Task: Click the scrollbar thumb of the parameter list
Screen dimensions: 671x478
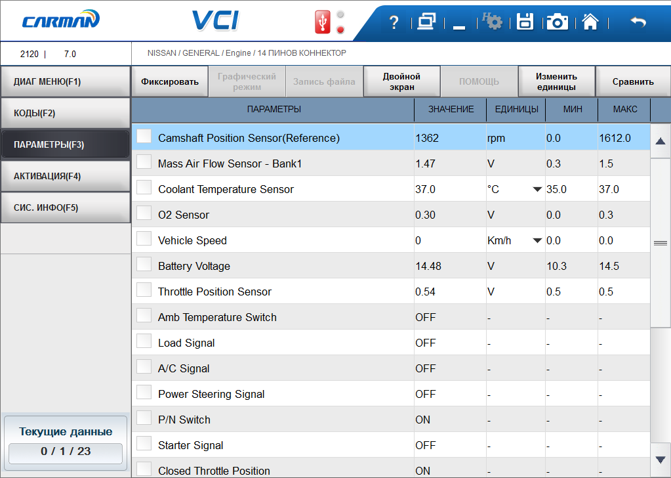Action: tap(661, 243)
